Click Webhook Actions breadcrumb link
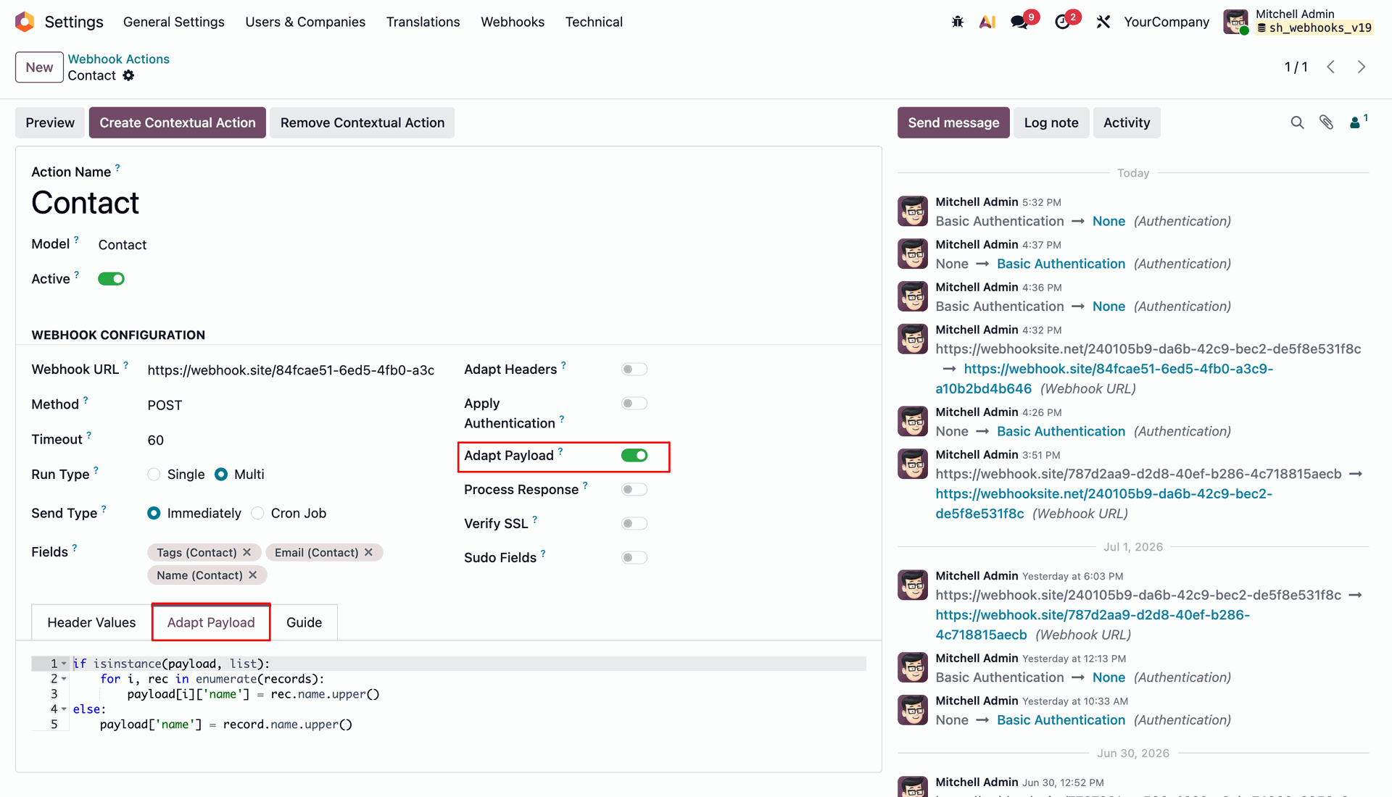This screenshot has height=797, width=1392. pos(119,59)
